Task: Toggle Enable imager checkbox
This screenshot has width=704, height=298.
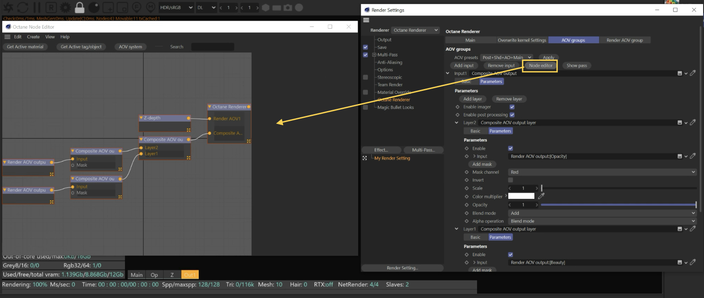Action: pyautogui.click(x=512, y=107)
